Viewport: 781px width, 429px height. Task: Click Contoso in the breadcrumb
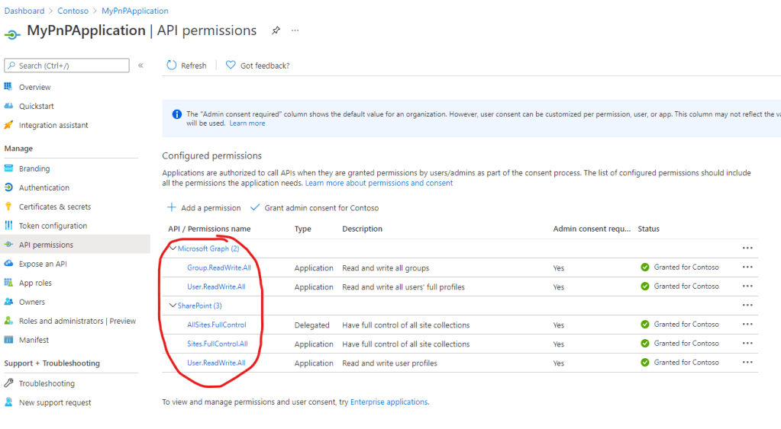(x=73, y=11)
